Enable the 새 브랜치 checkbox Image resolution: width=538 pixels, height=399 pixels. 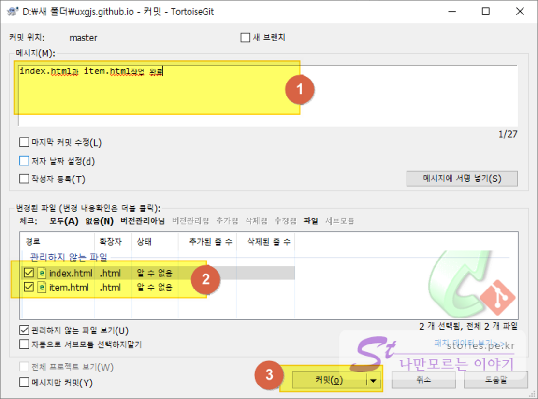(246, 38)
